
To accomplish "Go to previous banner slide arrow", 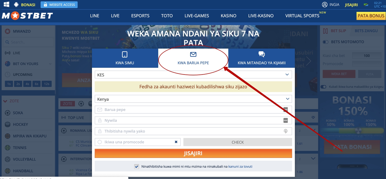I will click(68, 61).
